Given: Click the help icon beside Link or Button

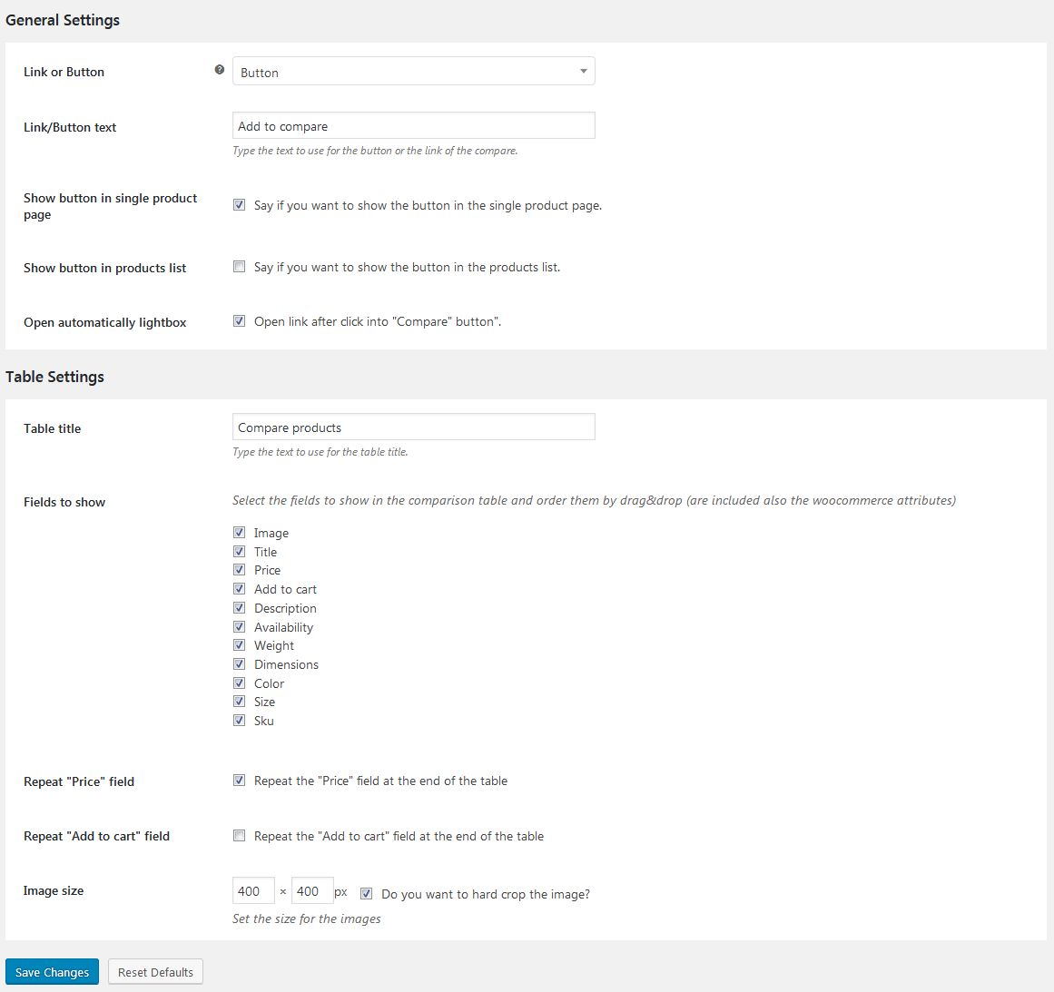Looking at the screenshot, I should tap(219, 69).
